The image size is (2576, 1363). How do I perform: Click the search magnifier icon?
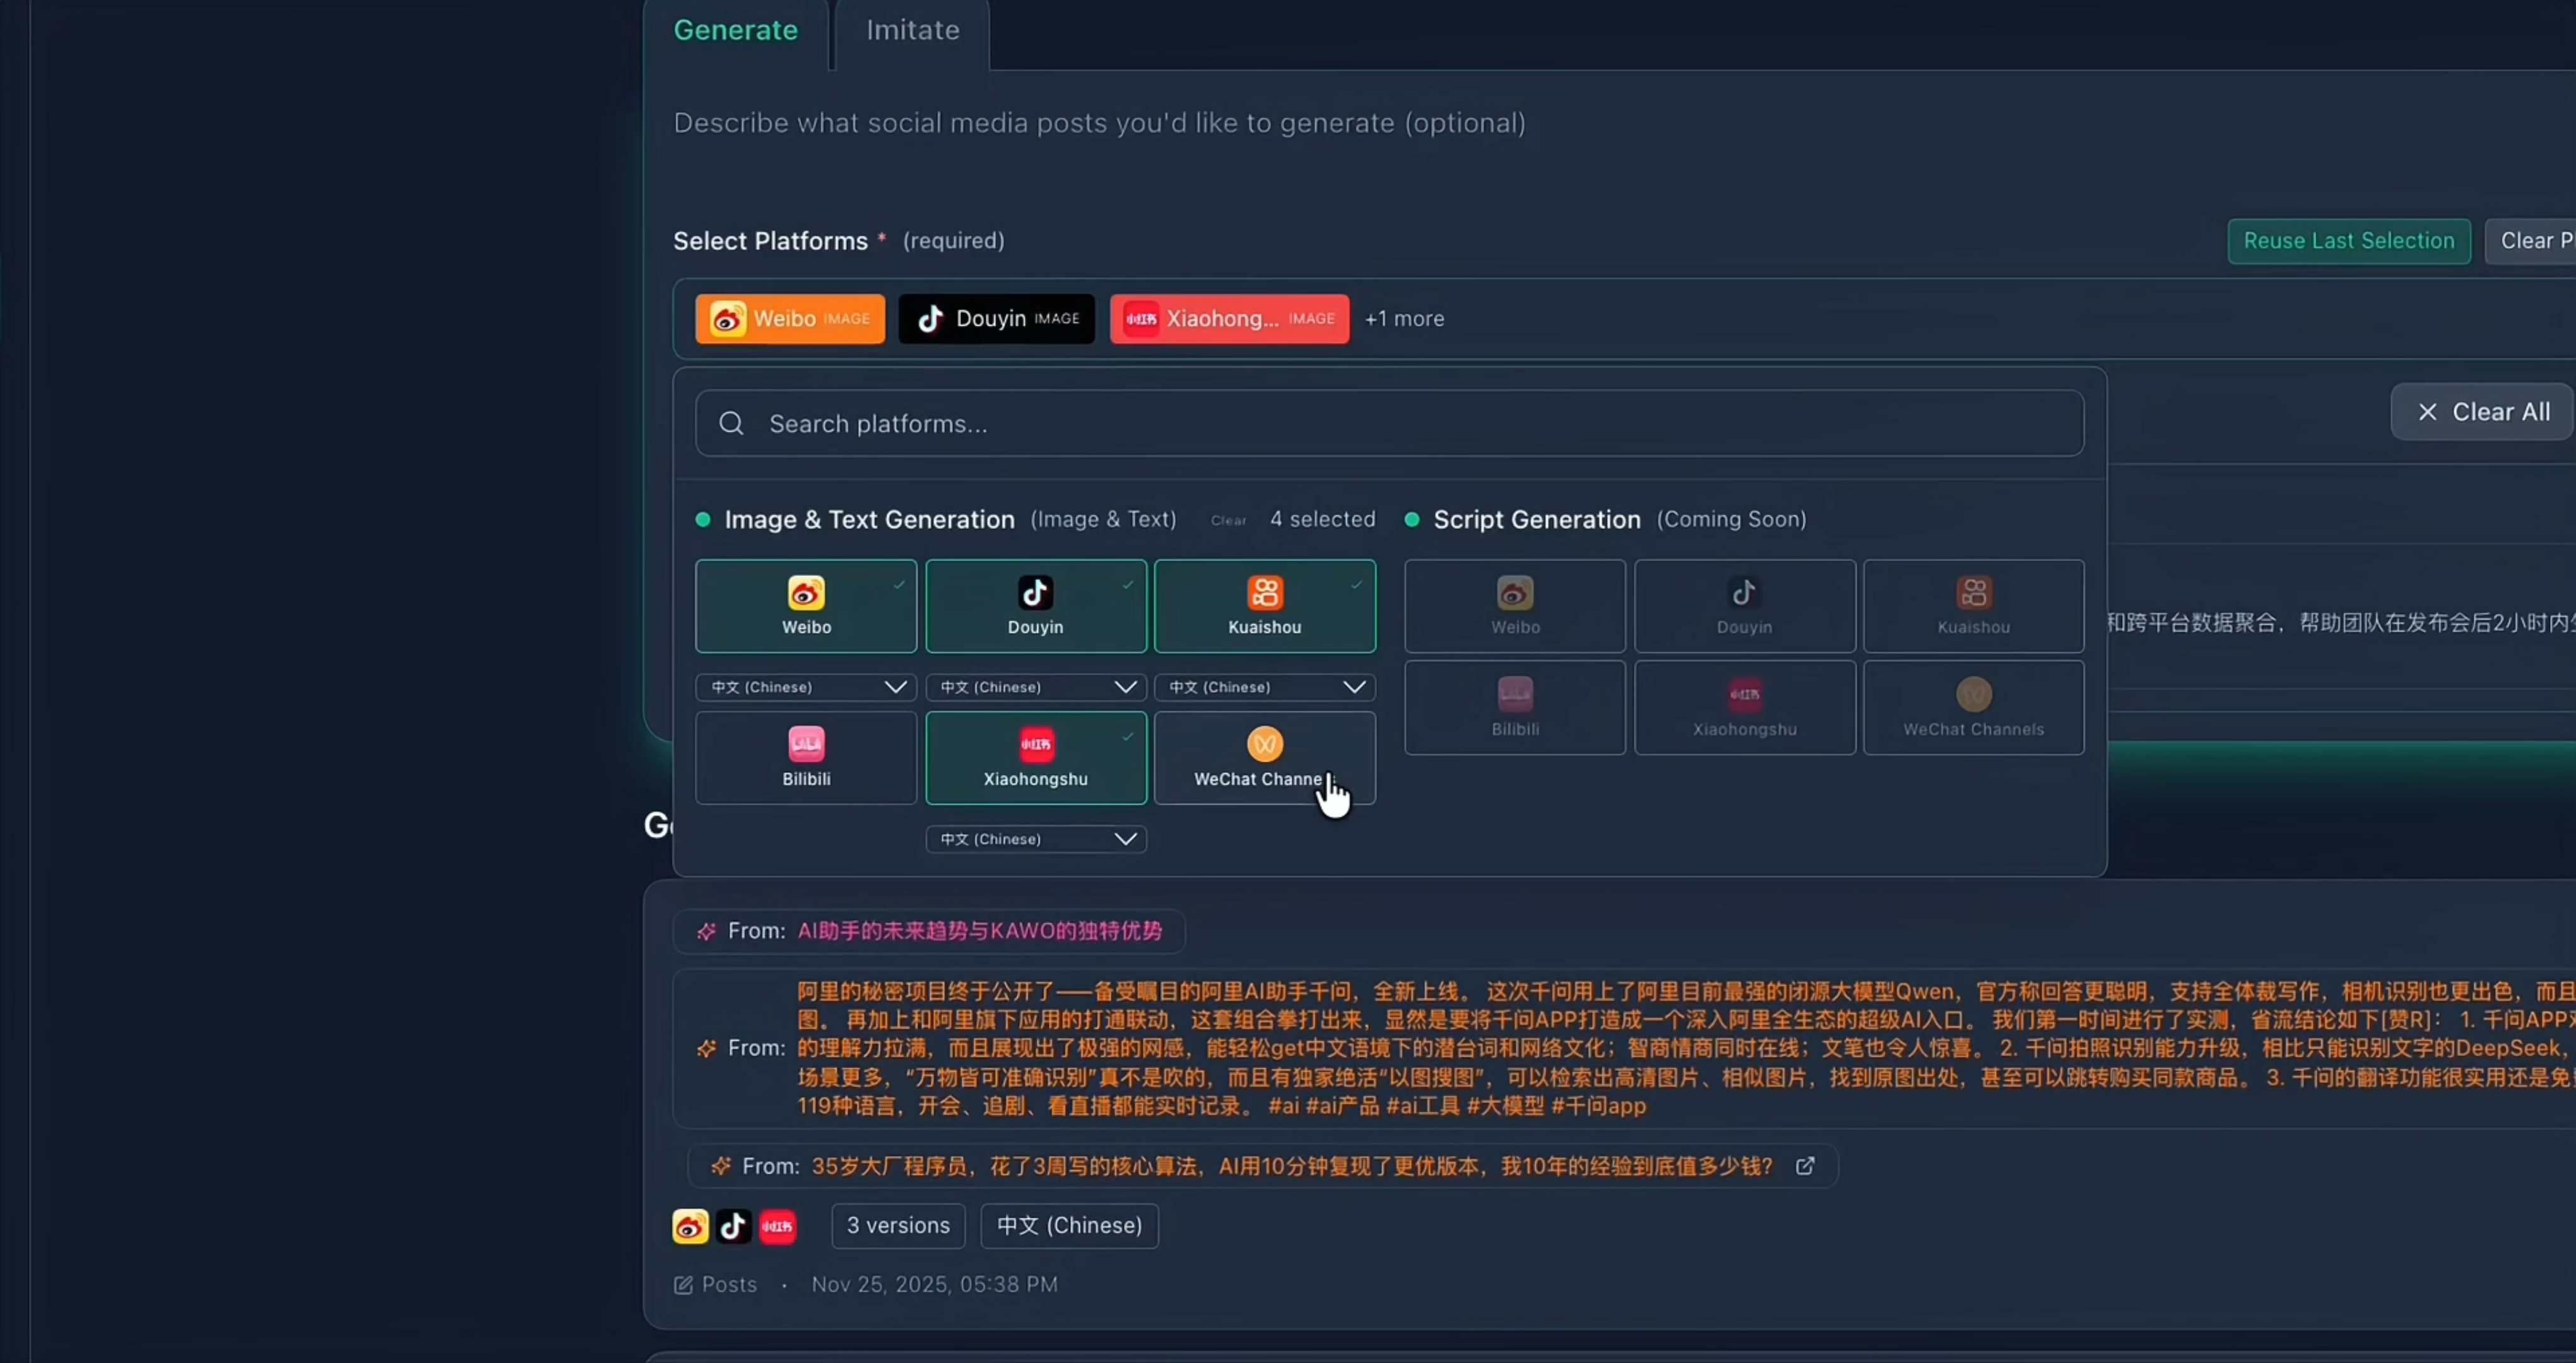pos(731,424)
